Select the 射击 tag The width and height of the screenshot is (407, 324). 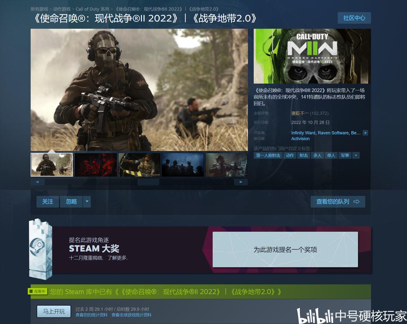tap(304, 156)
